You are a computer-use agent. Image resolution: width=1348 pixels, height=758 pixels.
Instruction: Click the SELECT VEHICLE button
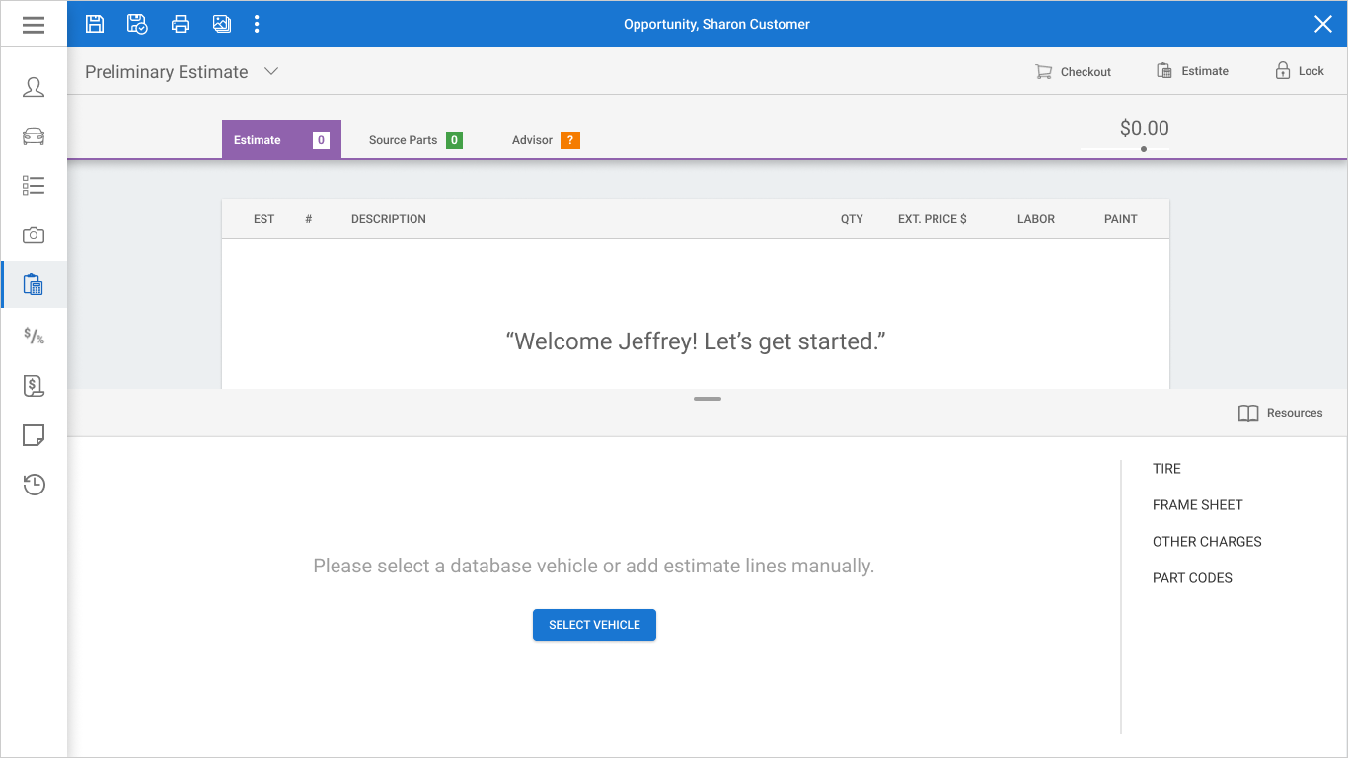coord(594,625)
